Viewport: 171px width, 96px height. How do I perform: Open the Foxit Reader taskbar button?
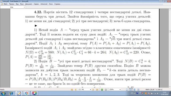point(19,93)
